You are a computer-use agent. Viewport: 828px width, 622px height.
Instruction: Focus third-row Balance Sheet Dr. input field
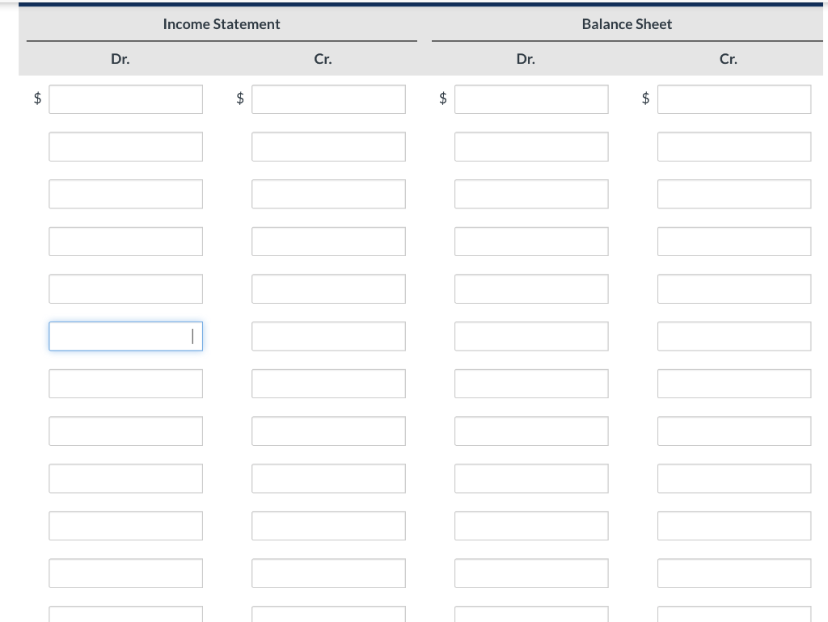click(531, 194)
